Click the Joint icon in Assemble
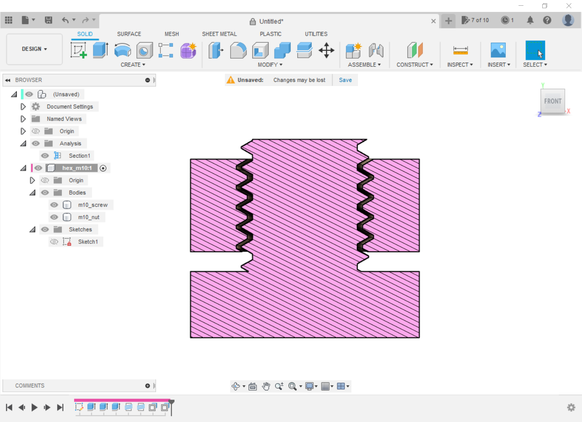This screenshot has width=582, height=422. pos(376,50)
